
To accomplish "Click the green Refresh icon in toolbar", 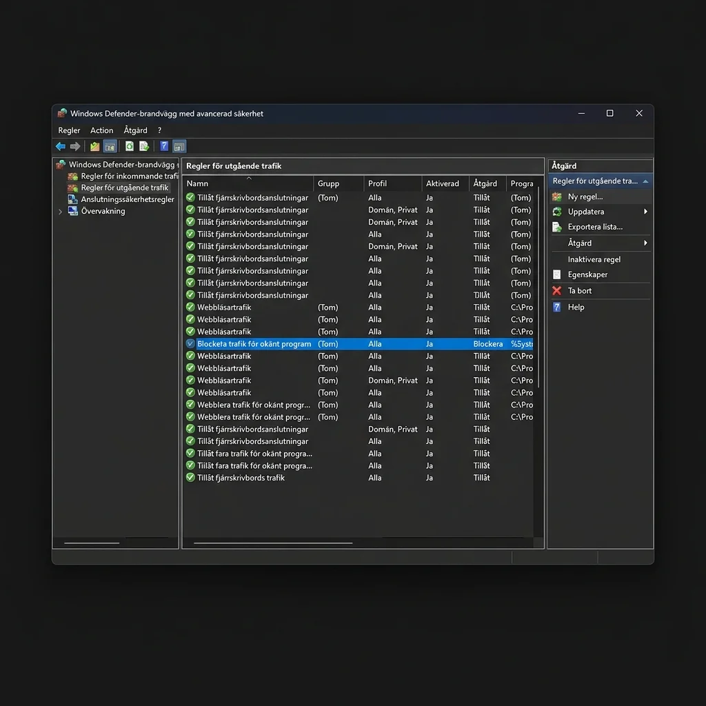I will (129, 146).
